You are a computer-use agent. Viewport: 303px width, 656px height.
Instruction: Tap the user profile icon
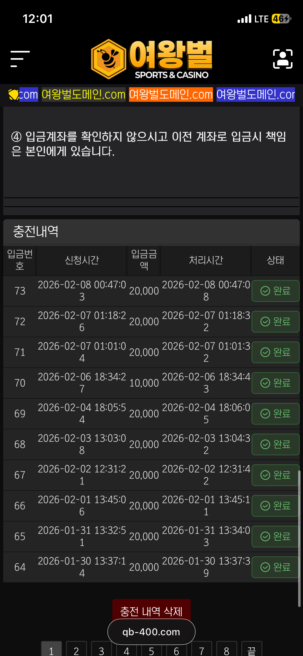[283, 59]
